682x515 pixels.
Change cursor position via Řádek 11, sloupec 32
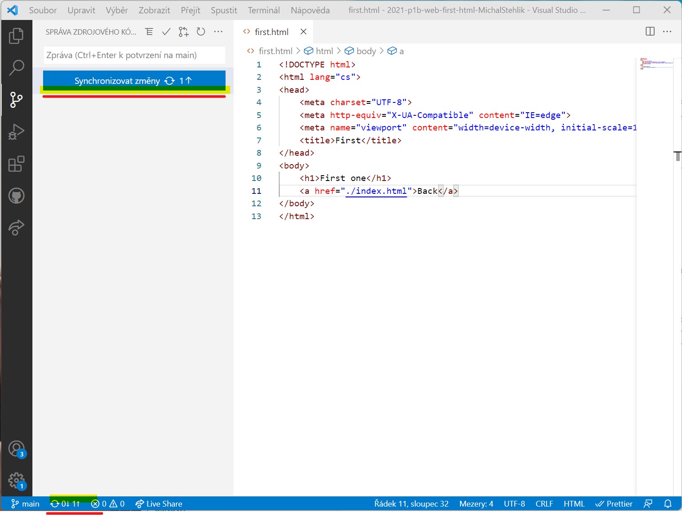(412, 504)
